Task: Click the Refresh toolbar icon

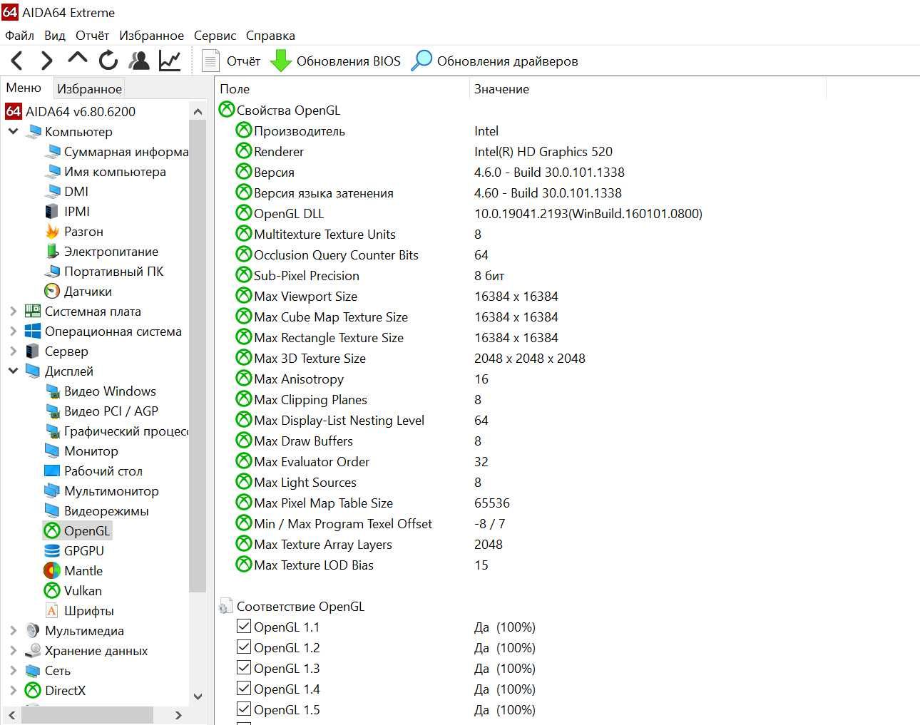Action: [108, 61]
